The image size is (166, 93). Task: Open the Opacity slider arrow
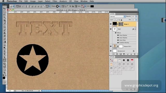[136, 17]
